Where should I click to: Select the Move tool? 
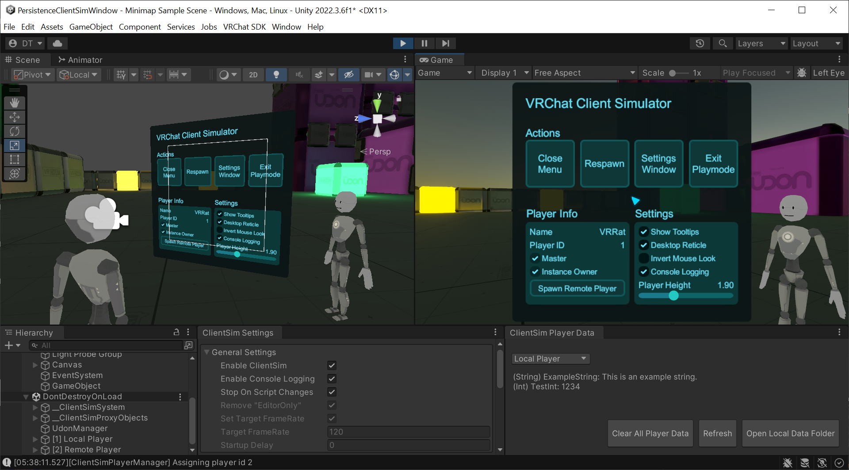coord(15,117)
